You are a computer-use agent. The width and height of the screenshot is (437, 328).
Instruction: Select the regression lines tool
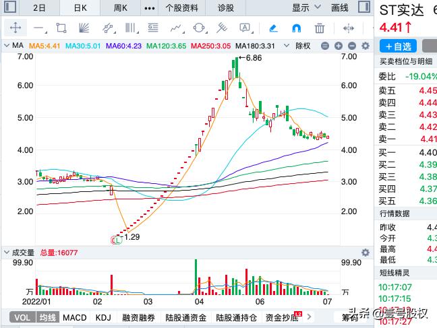click(222, 28)
